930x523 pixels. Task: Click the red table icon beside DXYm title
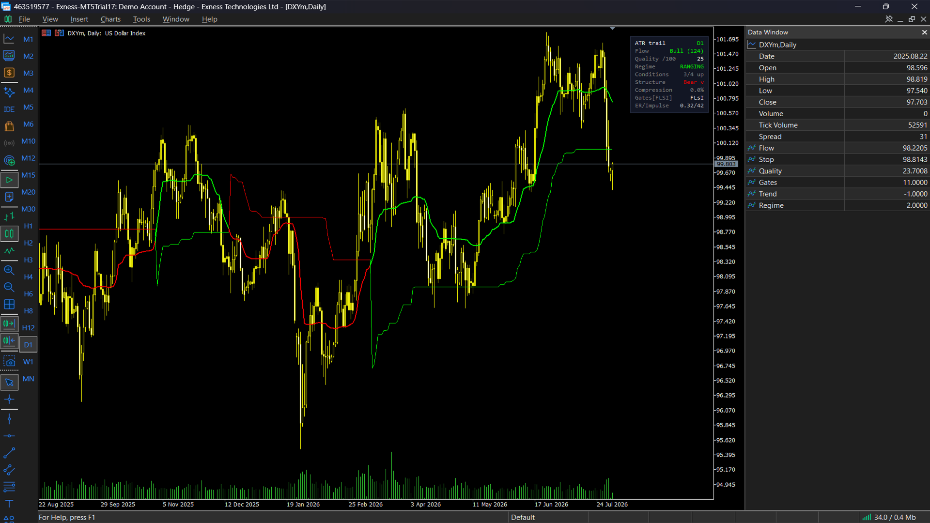[x=46, y=33]
